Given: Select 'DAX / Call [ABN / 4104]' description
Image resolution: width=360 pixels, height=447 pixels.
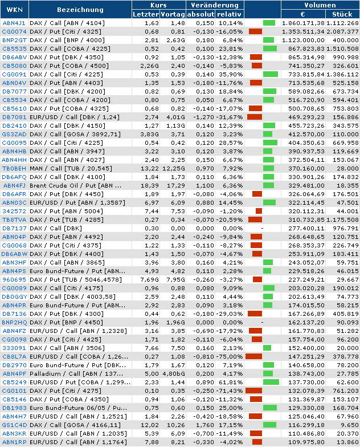Looking at the screenshot, I should [67, 23].
